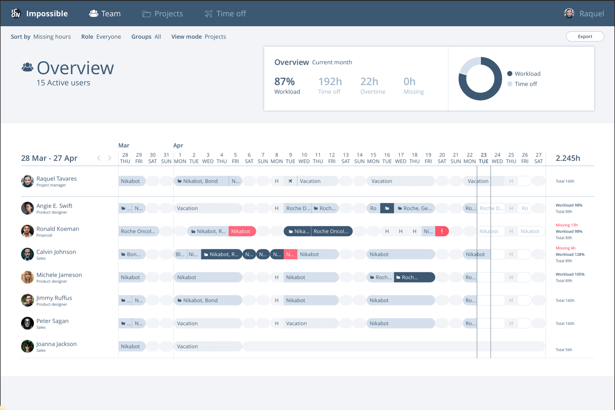Open Raquel's account menu in top right

tap(584, 13)
